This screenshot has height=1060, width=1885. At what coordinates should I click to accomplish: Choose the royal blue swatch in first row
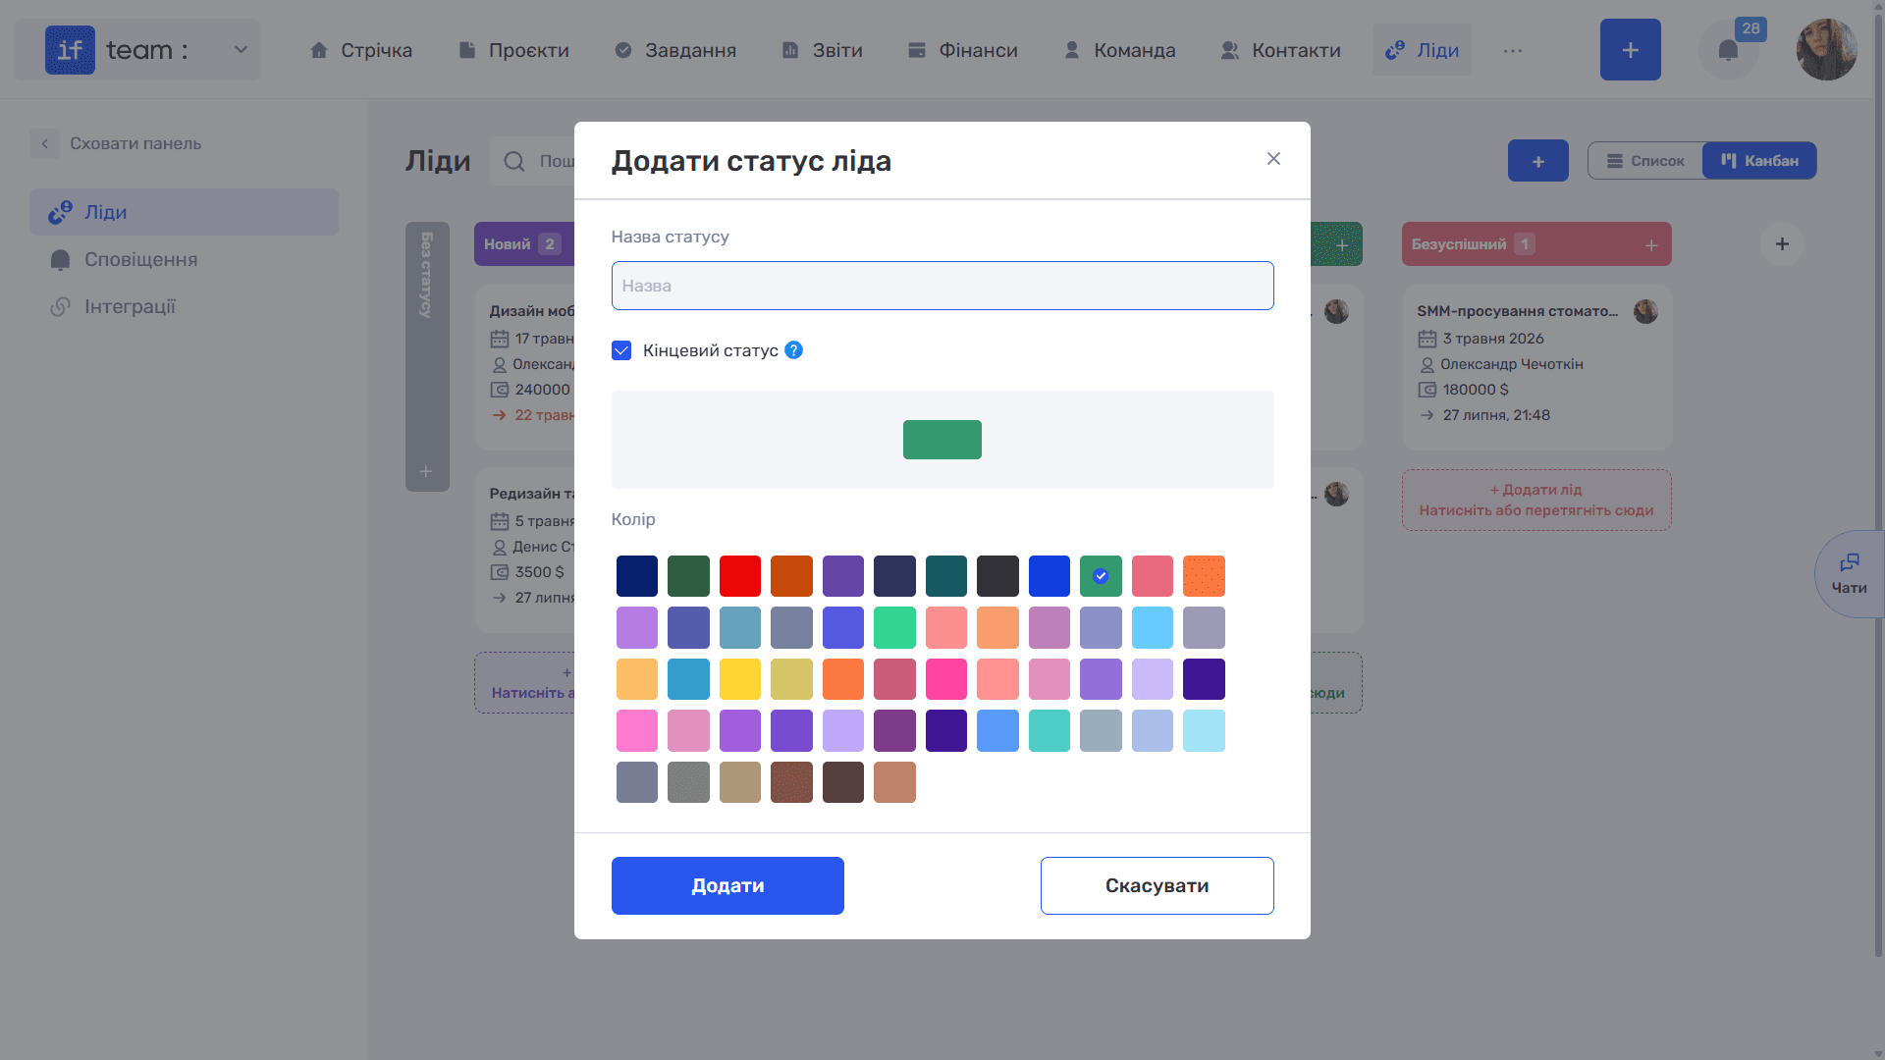[x=1050, y=576]
